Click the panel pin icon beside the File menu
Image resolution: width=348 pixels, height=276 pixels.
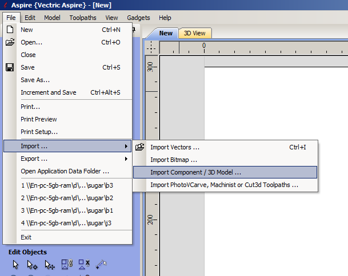[x=133, y=30]
